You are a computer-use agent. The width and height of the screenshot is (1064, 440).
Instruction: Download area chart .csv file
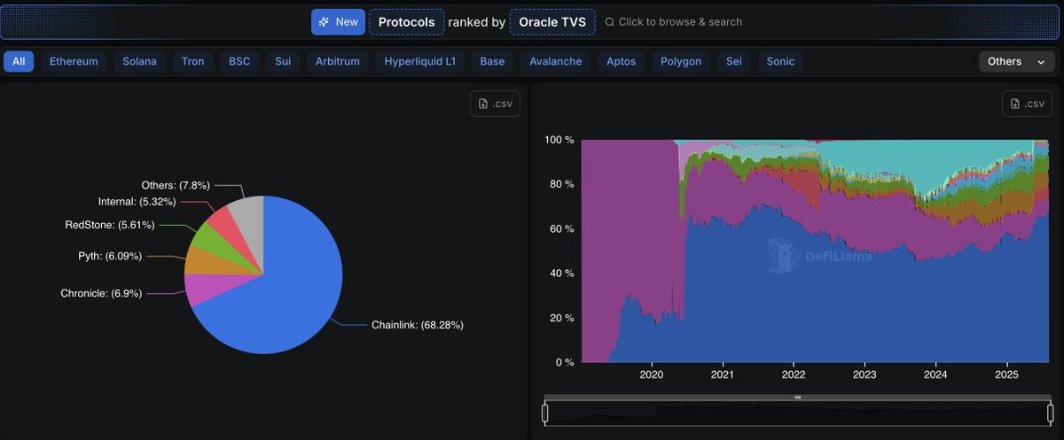click(x=1027, y=104)
